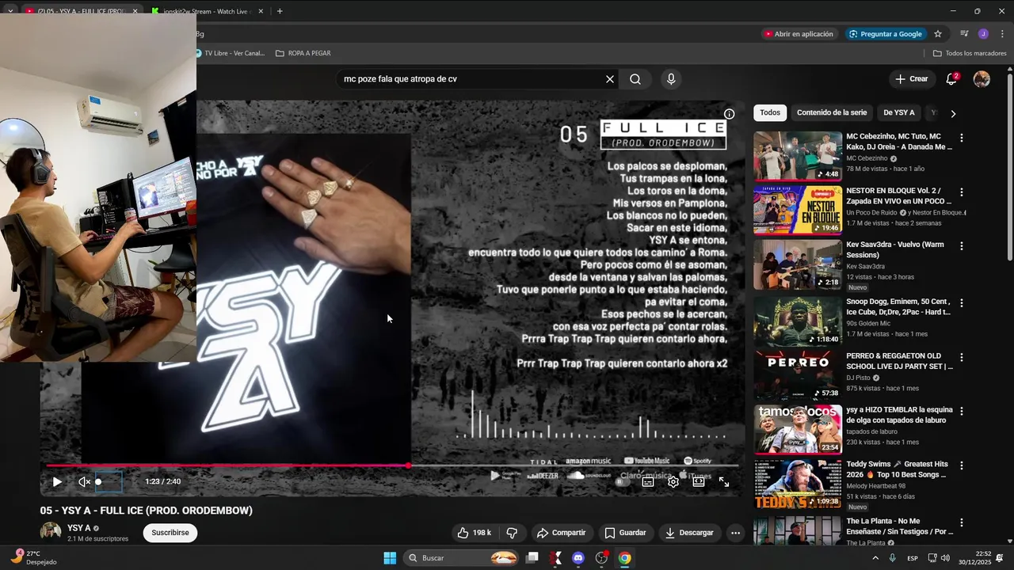The height and width of the screenshot is (570, 1014).
Task: Open The La Planta - No Me Enseñaste
Action: click(x=898, y=526)
